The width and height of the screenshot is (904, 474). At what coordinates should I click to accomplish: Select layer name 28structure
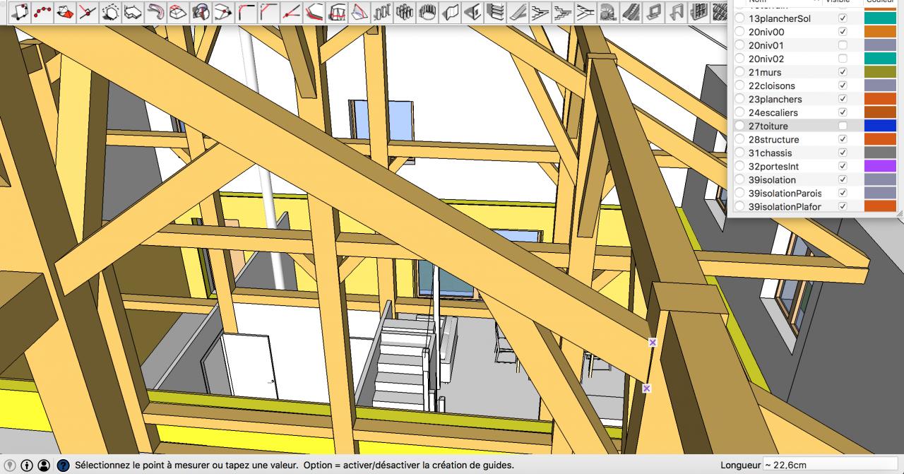773,139
